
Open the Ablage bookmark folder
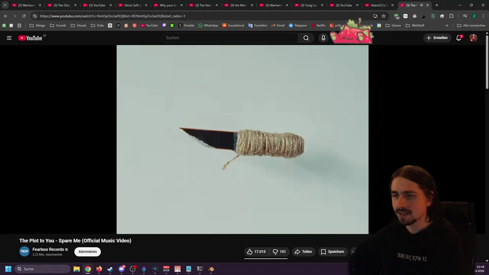pos(37,26)
